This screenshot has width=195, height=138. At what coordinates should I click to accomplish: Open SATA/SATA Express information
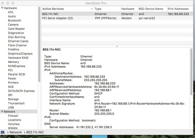point(21,91)
